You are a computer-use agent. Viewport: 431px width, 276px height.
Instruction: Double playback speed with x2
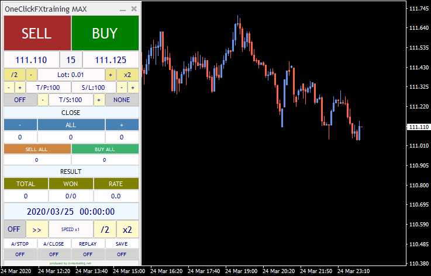click(x=127, y=229)
